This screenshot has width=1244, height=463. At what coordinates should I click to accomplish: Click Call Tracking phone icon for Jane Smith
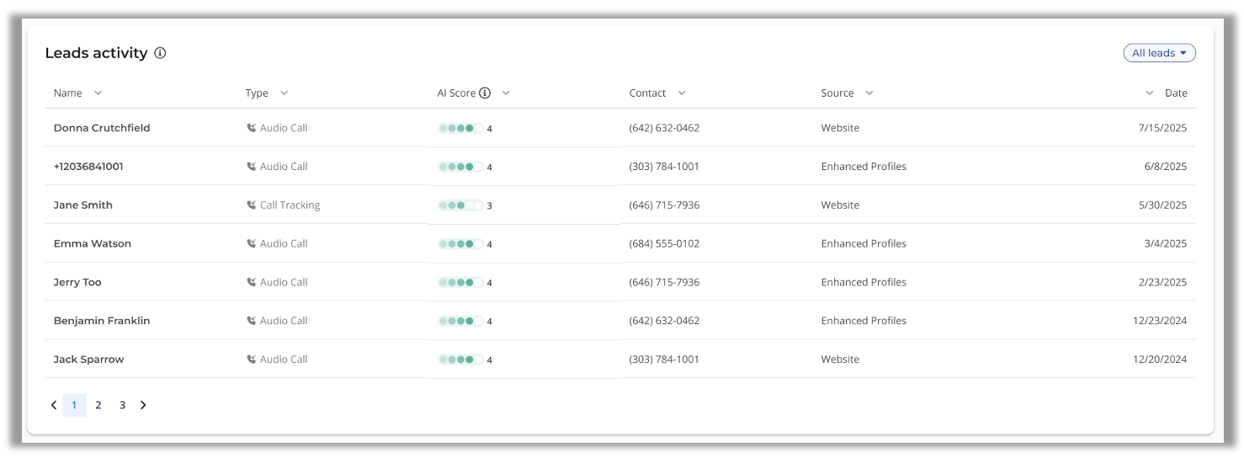[251, 205]
